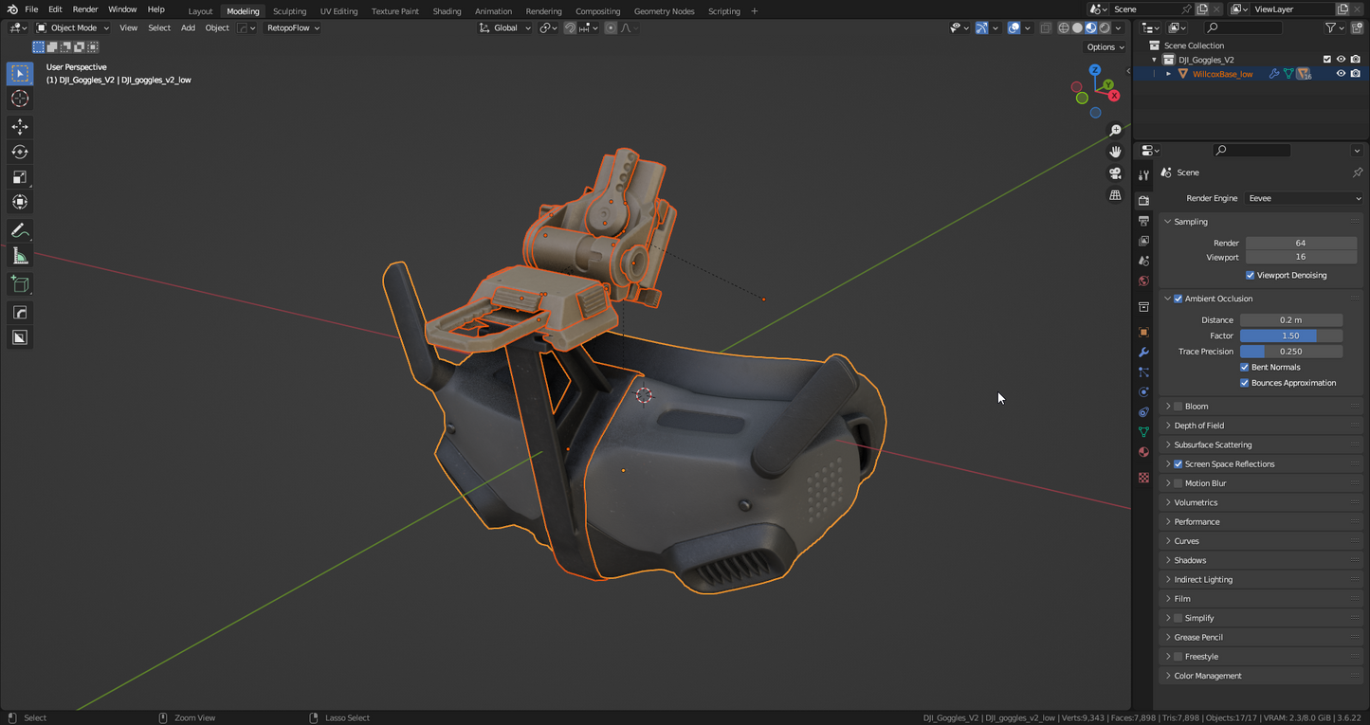Screen dimensions: 1370x725
Task: Click the Render samples field
Action: tap(1299, 244)
